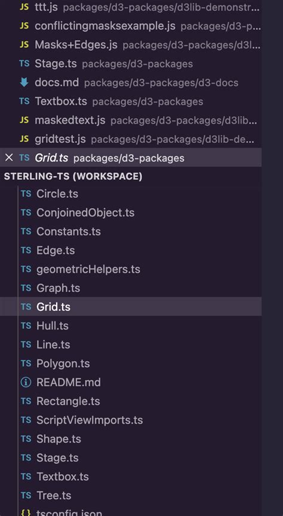Open Textbox.ts in the open editors list
Screen dimensions: 283x516
tap(131, 101)
